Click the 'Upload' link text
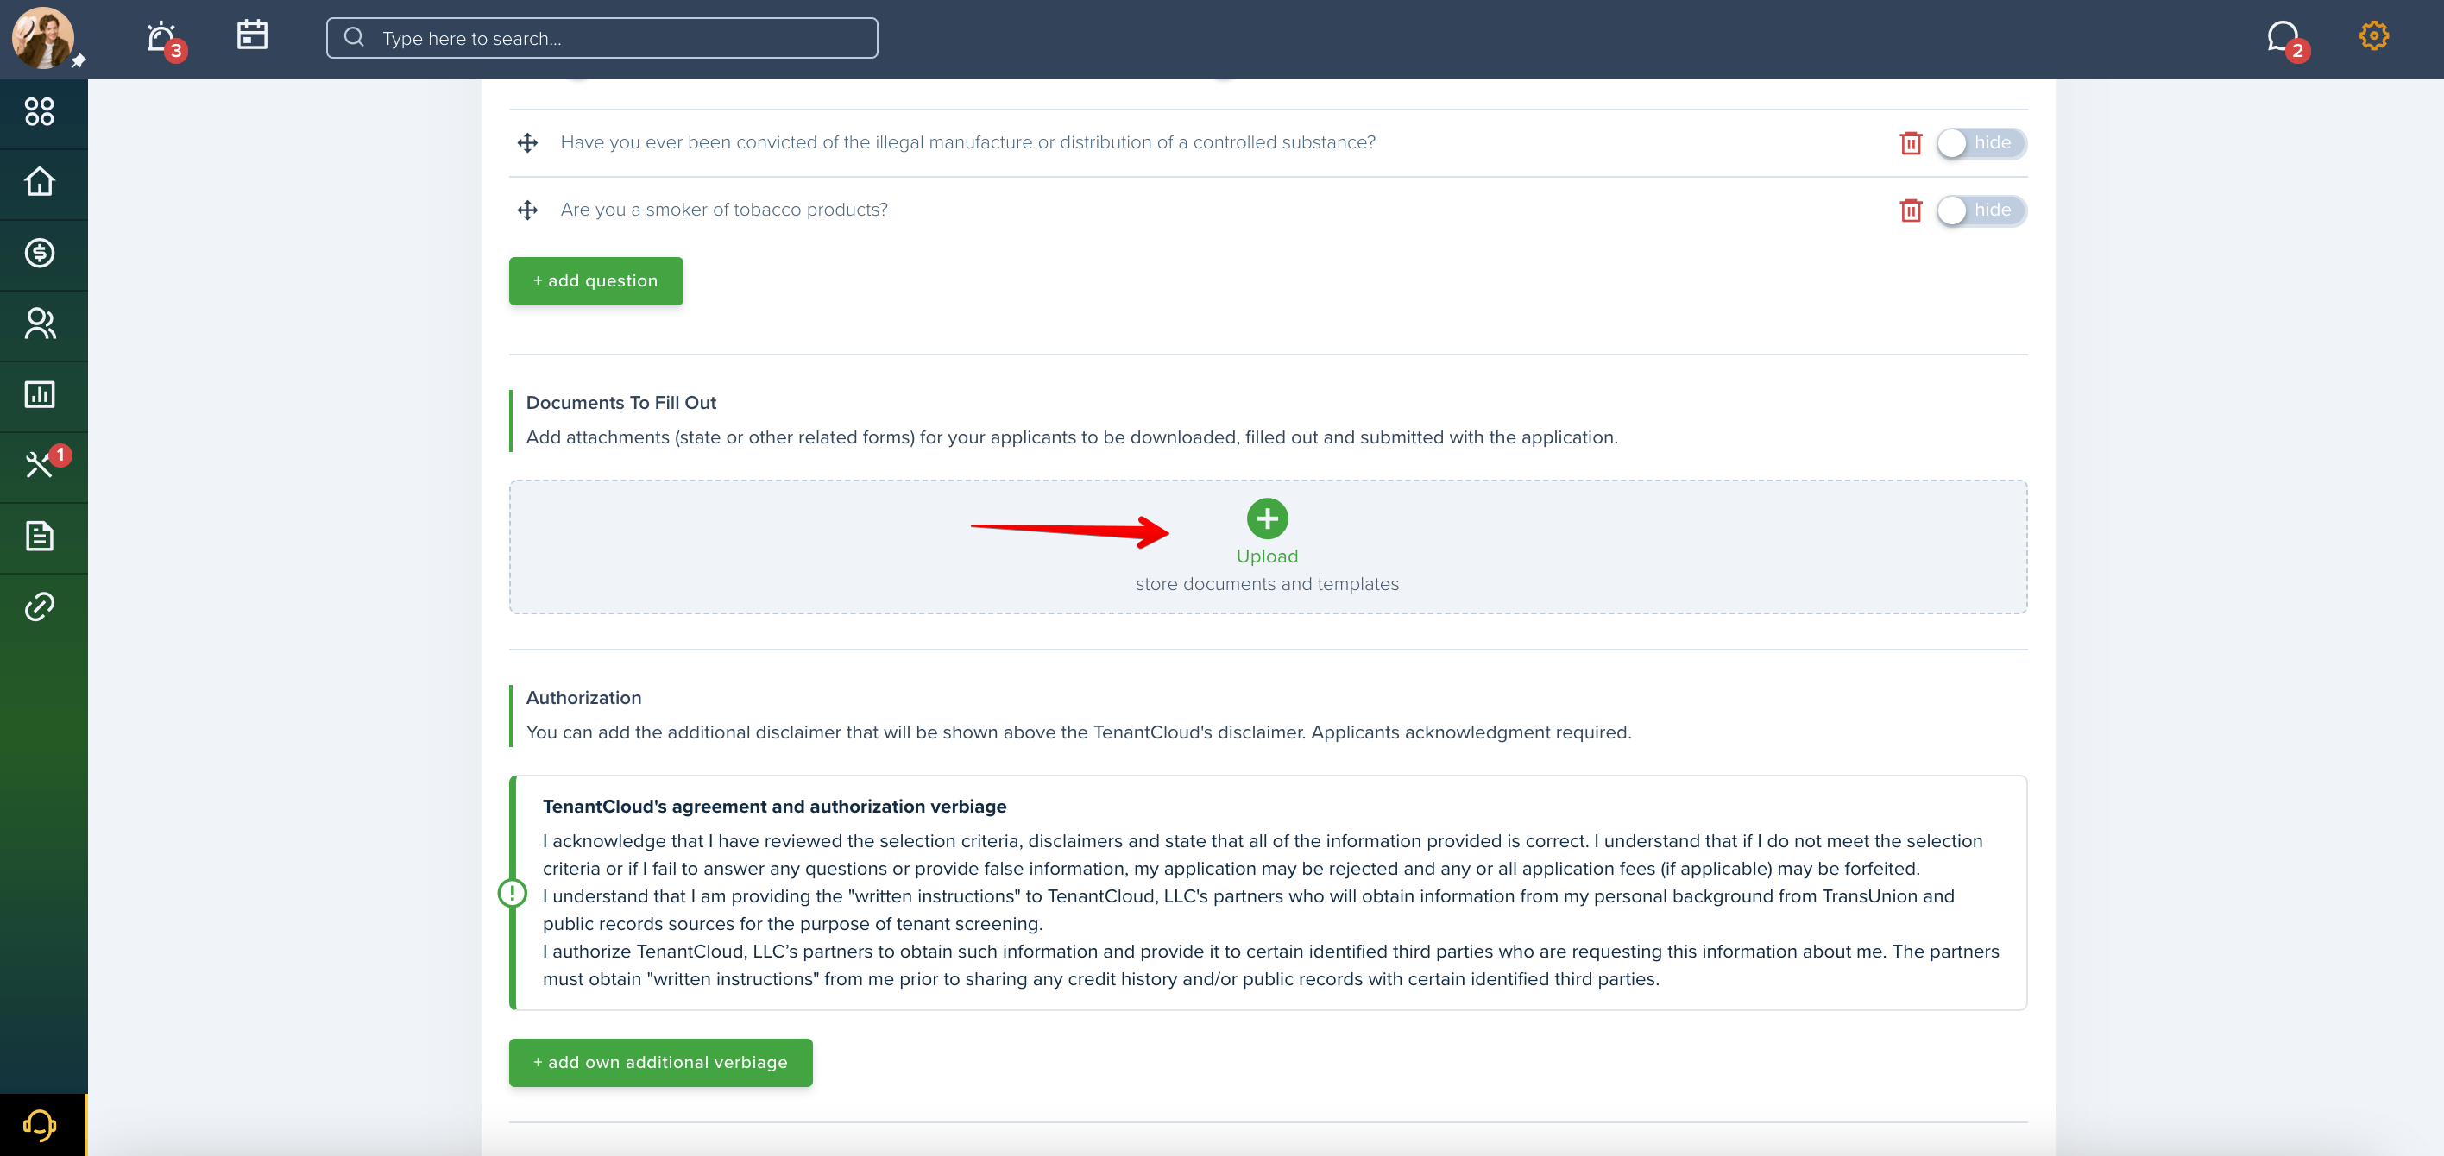This screenshot has width=2444, height=1156. [1267, 556]
